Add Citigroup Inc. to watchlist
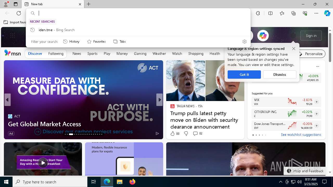The height and width of the screenshot is (187, 333). 316,114
